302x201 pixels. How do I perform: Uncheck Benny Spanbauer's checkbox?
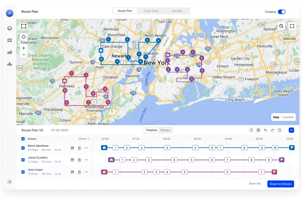(x=23, y=148)
